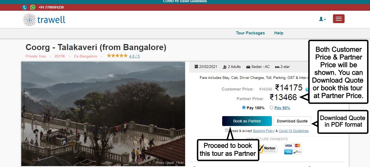Screen dimensions: 370x167
Task: Click the Download Quote button
Action: pyautogui.click(x=292, y=121)
